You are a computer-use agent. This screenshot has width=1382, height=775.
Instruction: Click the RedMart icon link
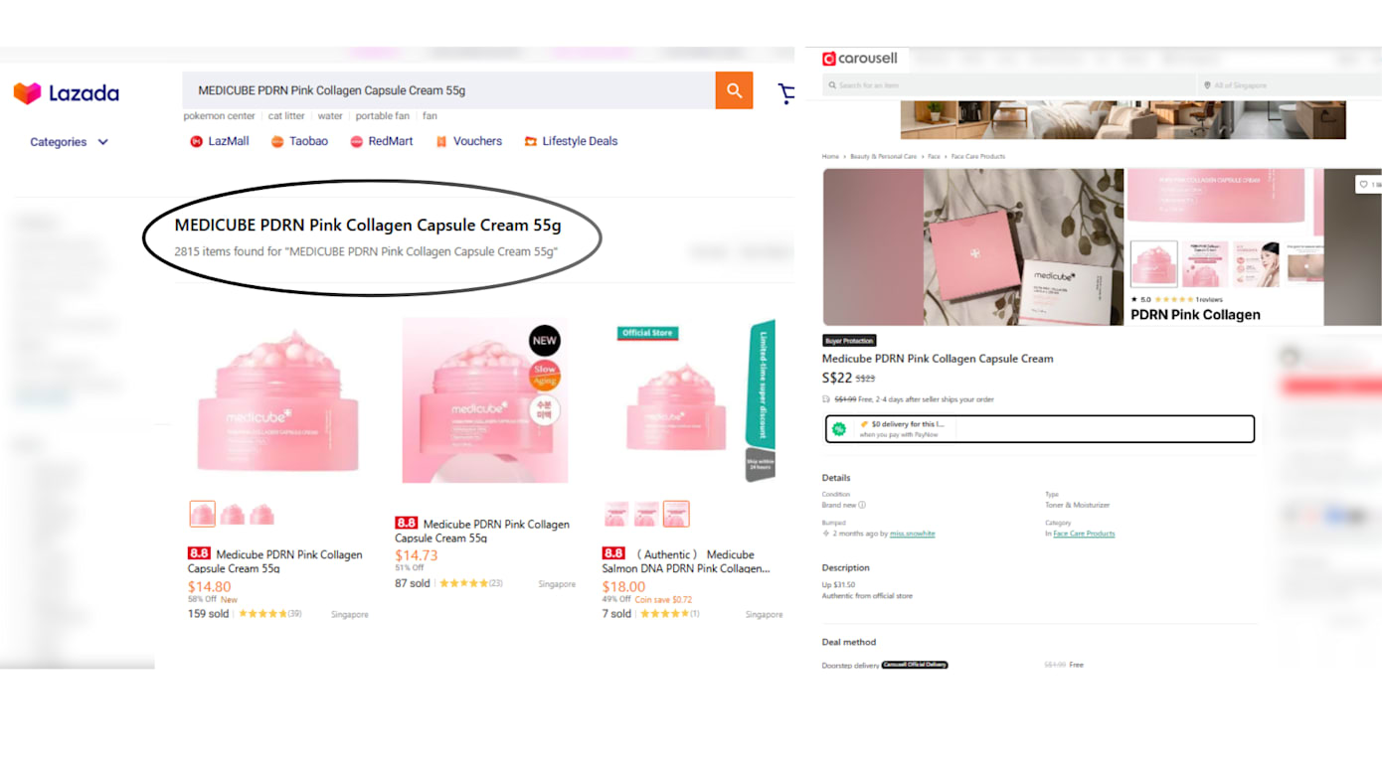pyautogui.click(x=381, y=141)
